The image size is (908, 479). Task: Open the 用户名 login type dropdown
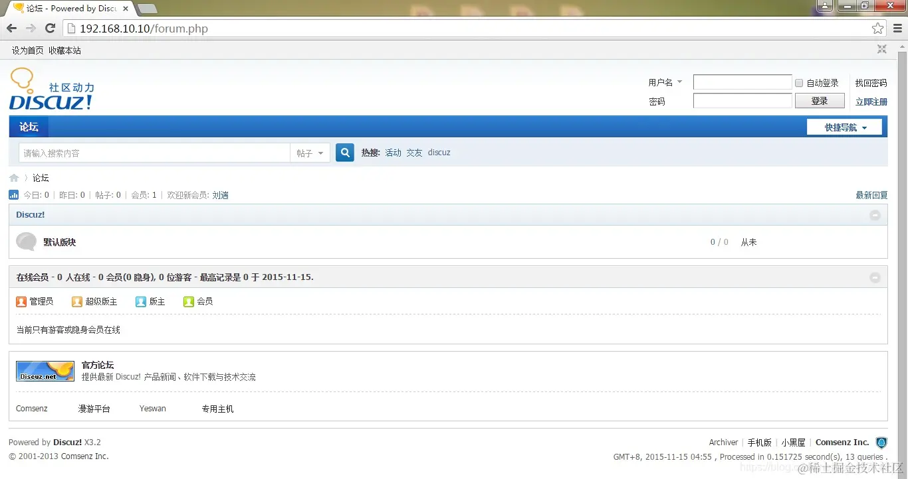665,82
